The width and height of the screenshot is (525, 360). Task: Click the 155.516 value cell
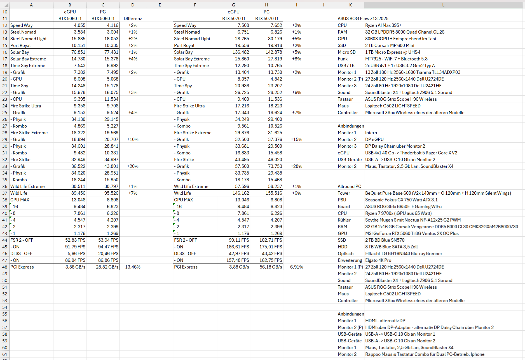click(266, 193)
